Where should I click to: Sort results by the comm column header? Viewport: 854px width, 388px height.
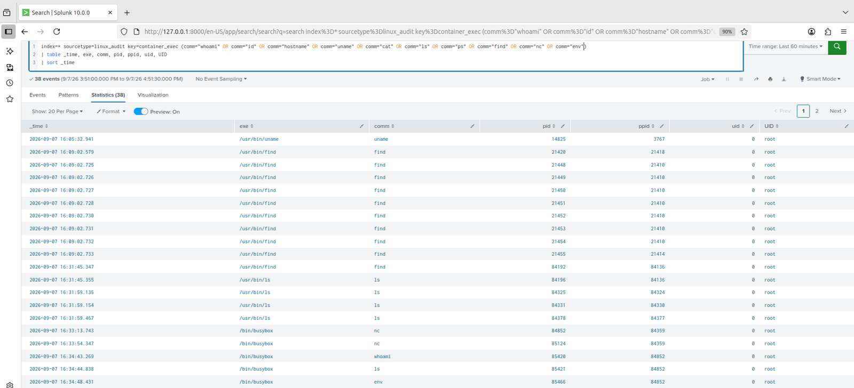384,126
